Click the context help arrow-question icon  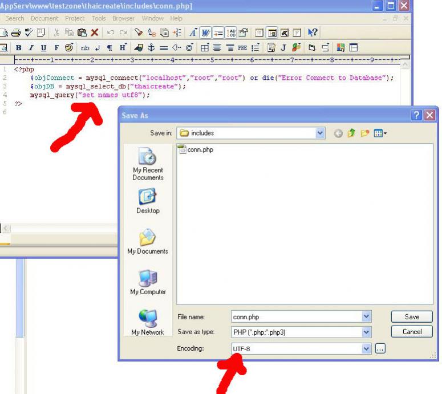pos(313,33)
